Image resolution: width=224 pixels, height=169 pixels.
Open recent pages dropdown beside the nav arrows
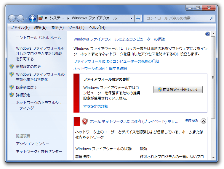tap(26, 19)
